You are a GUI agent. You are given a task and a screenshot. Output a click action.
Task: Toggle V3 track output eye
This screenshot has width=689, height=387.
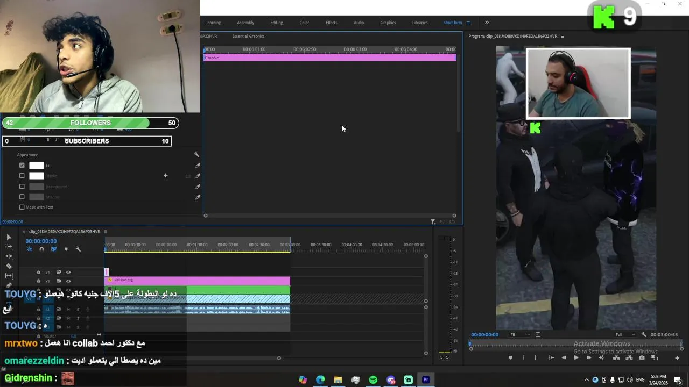pos(68,281)
